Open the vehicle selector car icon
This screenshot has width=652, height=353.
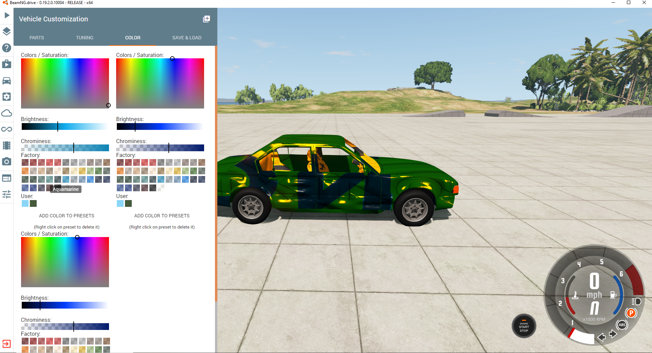7,80
